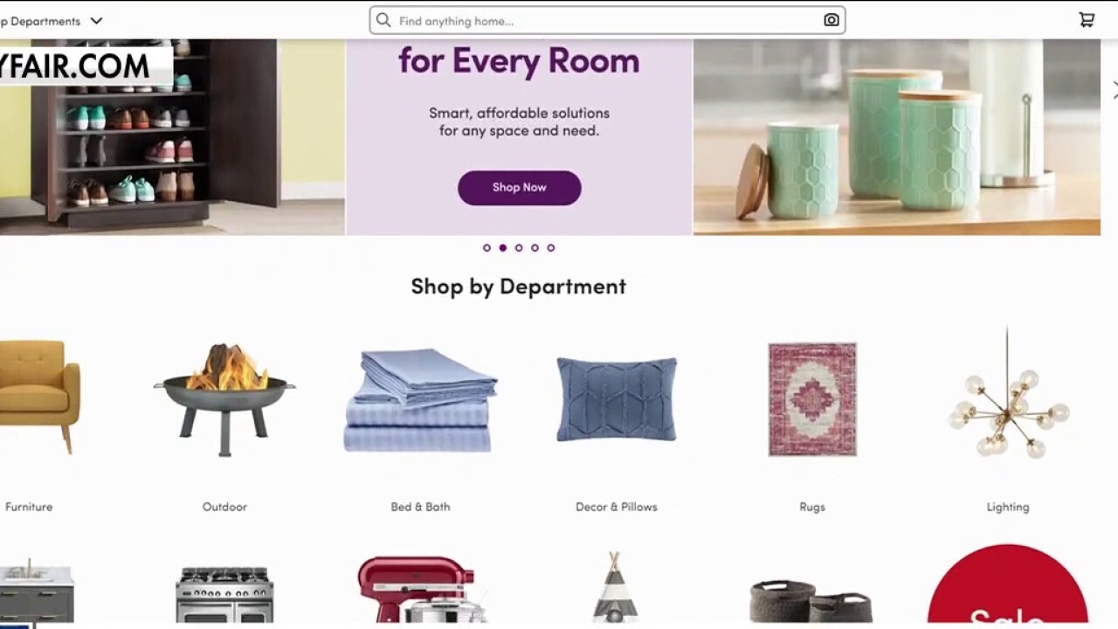1118x629 pixels.
Task: Open the mint canisters banner image
Action: (x=896, y=137)
